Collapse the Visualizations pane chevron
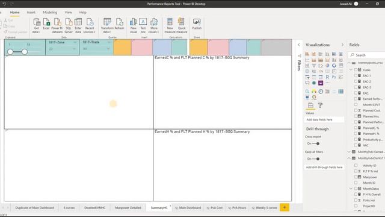Viewport: 385px width, 217px height. [x=342, y=45]
